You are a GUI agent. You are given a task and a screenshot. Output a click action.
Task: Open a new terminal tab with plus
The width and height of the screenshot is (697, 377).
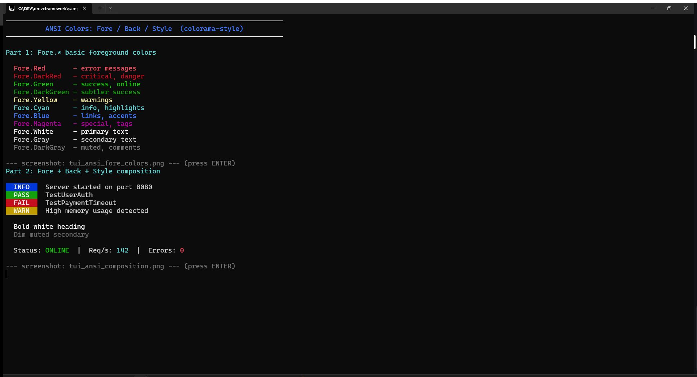pyautogui.click(x=100, y=8)
